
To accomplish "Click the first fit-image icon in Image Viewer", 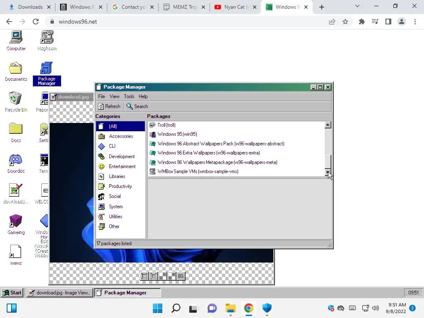I will click(145, 276).
